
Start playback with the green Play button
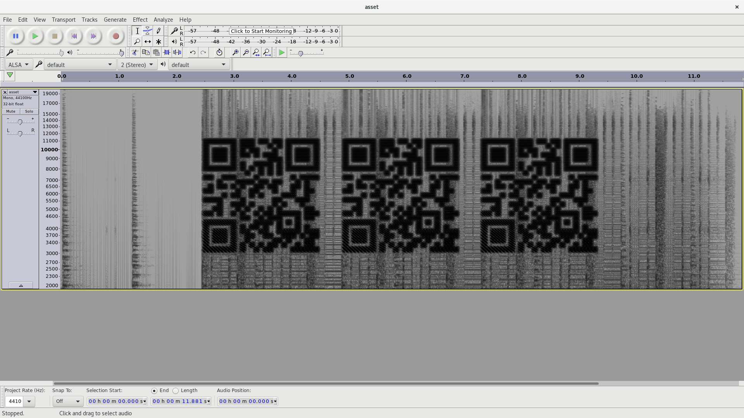pos(35,36)
